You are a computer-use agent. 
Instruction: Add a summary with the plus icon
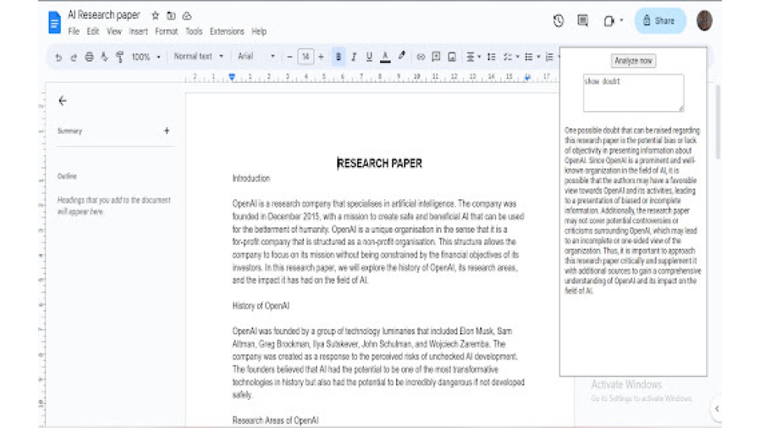point(166,131)
